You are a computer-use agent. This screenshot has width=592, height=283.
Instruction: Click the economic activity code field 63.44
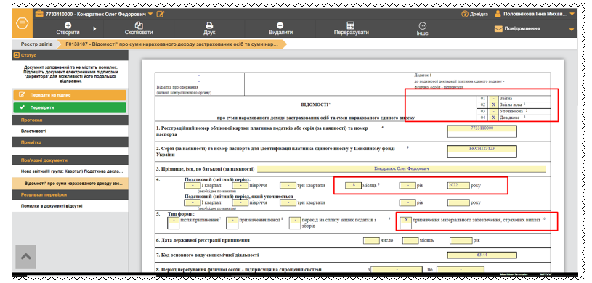pos(482,255)
